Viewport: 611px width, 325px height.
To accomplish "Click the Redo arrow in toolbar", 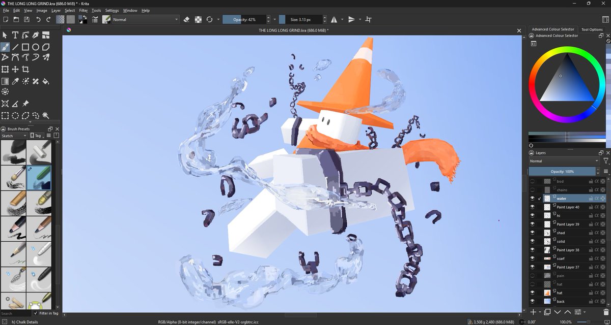I will click(x=48, y=19).
